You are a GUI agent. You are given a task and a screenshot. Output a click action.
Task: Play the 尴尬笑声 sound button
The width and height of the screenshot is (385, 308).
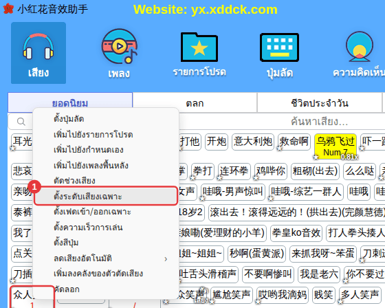tap(232, 295)
